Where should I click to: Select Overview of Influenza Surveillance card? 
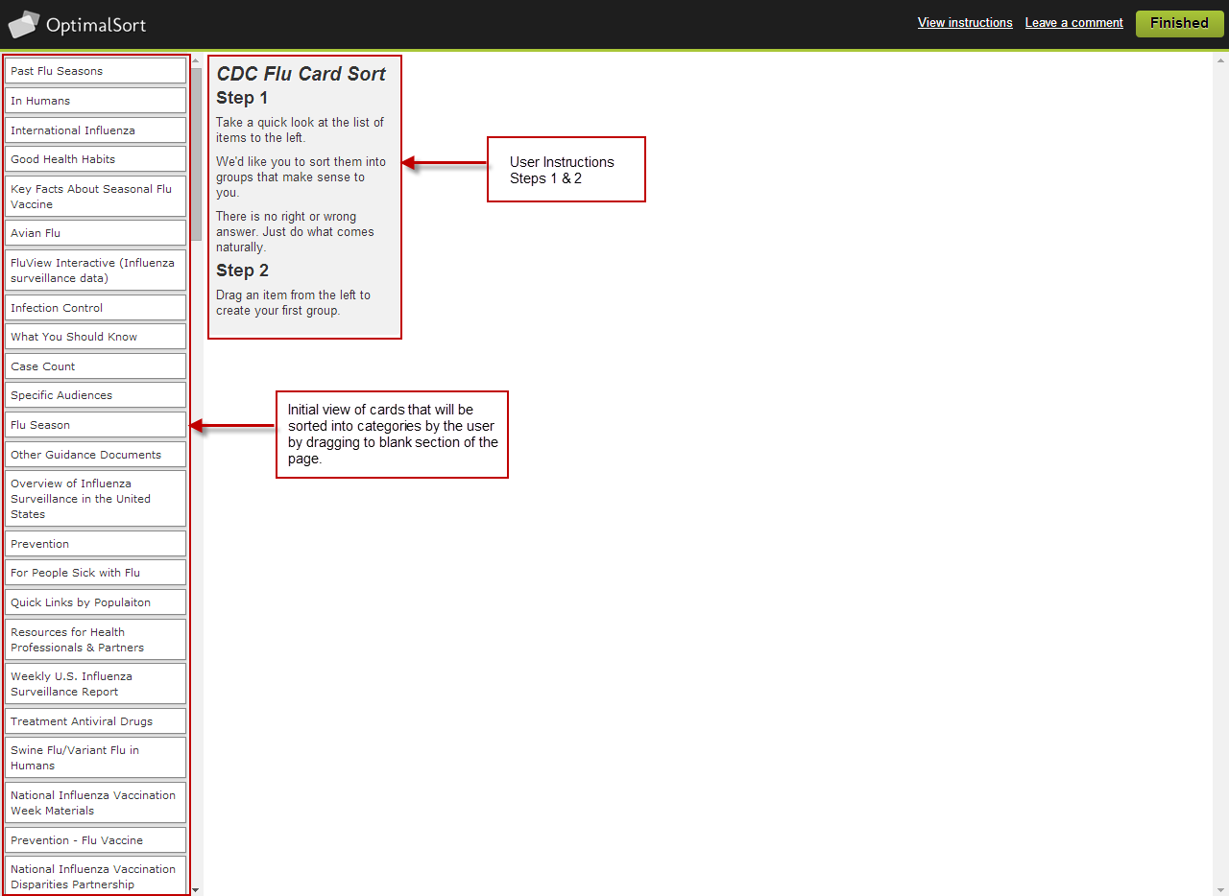(x=95, y=499)
